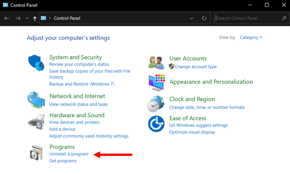Open View devices and printers
290x174 pixels.
[74, 122]
